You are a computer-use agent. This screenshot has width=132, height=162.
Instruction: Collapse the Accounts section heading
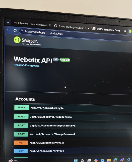click(25, 99)
